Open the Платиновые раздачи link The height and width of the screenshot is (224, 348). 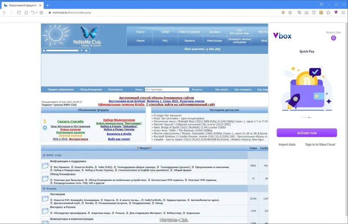point(70,132)
